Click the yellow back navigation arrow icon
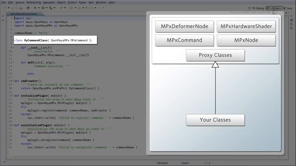 pyautogui.click(x=87, y=8)
